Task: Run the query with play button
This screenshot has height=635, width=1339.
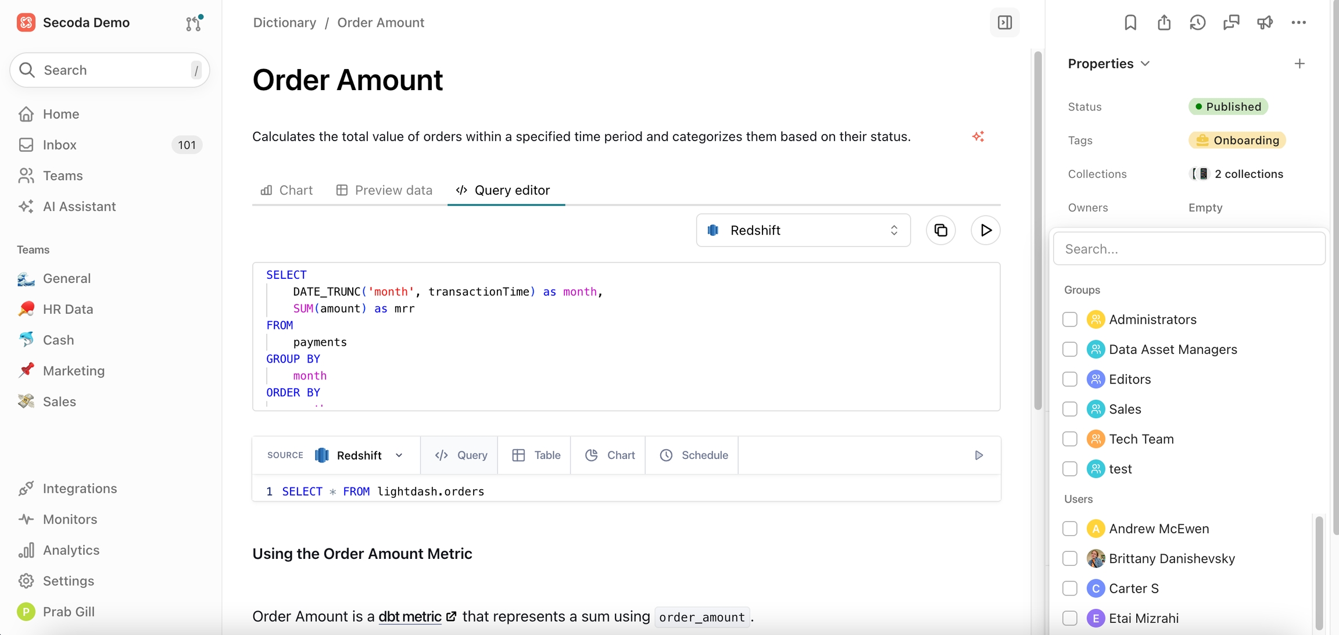Action: tap(986, 231)
